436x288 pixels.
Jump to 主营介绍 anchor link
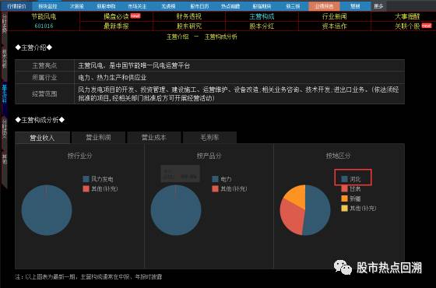pos(178,37)
